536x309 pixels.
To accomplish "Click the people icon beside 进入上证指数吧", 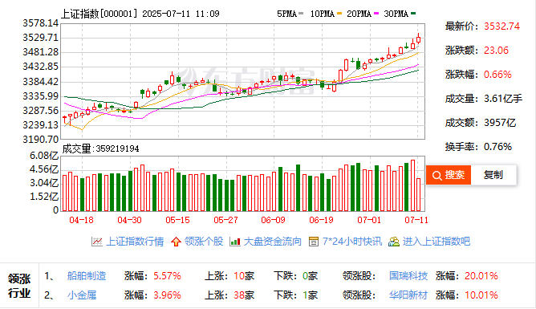I will click(394, 242).
